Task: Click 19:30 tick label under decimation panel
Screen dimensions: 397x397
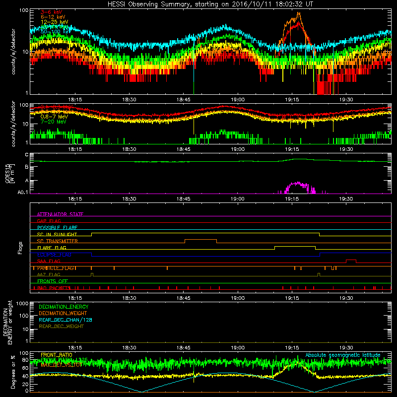Action: point(346,348)
